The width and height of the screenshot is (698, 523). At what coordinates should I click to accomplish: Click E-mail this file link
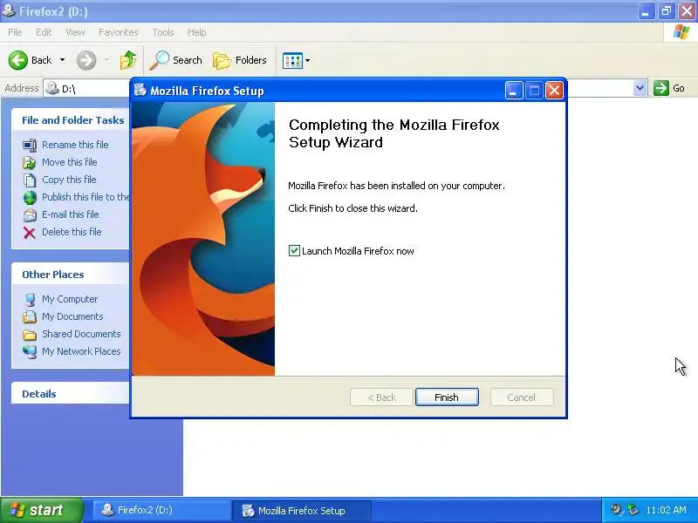(71, 214)
